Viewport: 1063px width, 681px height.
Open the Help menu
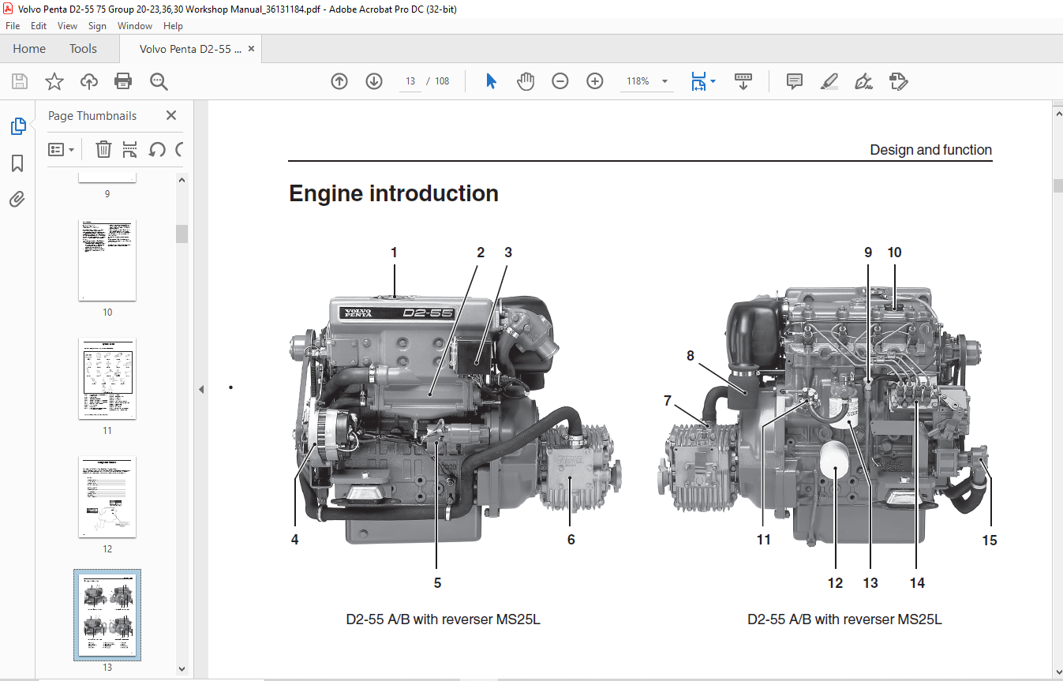[x=173, y=26]
